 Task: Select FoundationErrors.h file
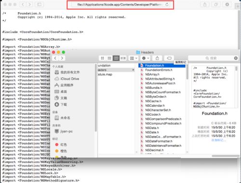click(x=162, y=70)
